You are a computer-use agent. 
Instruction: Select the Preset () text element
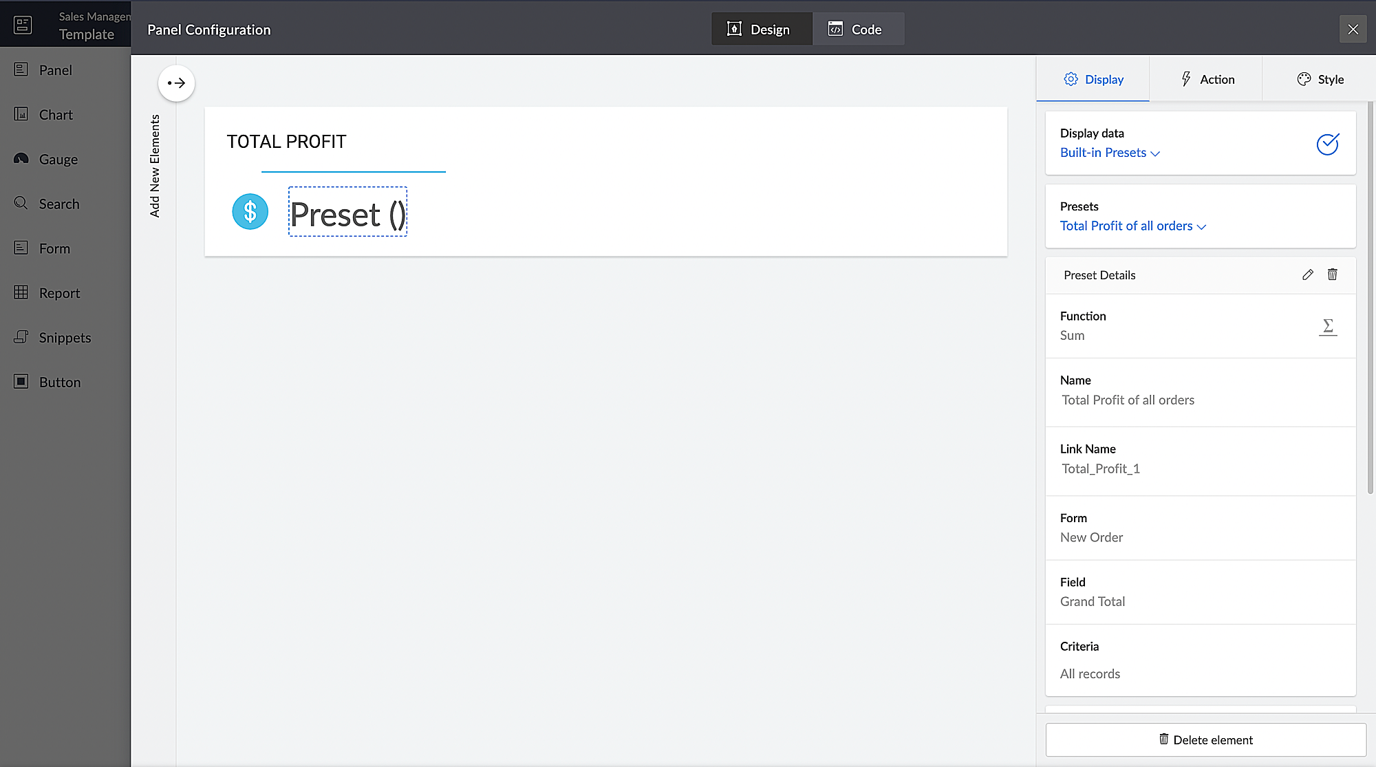click(x=347, y=213)
